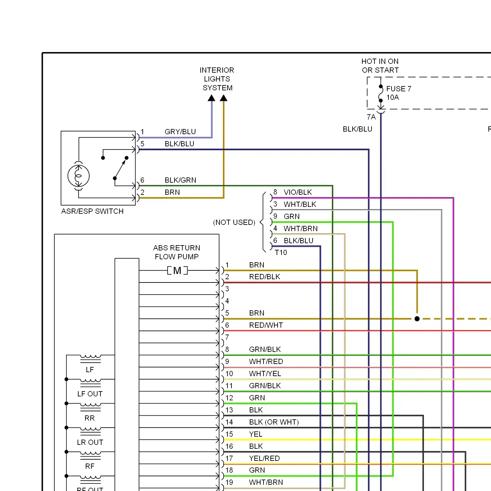Click the ABS RETURN FLOW PUMP label
This screenshot has height=491, width=491.
point(177,252)
